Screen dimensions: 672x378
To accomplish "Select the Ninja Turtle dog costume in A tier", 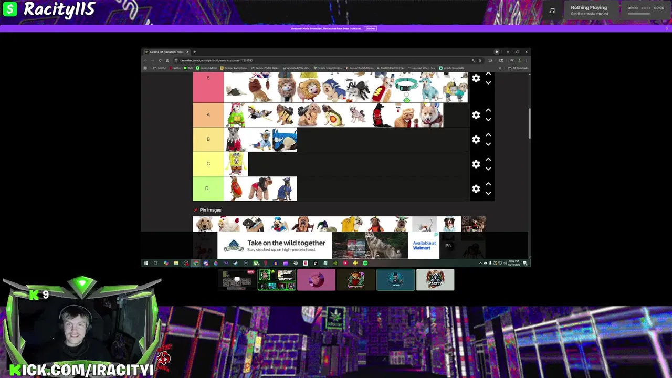I will [x=236, y=115].
